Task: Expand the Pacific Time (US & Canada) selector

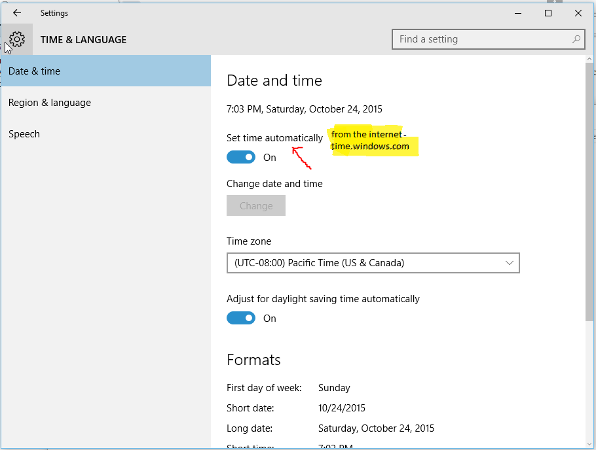Action: tap(373, 263)
